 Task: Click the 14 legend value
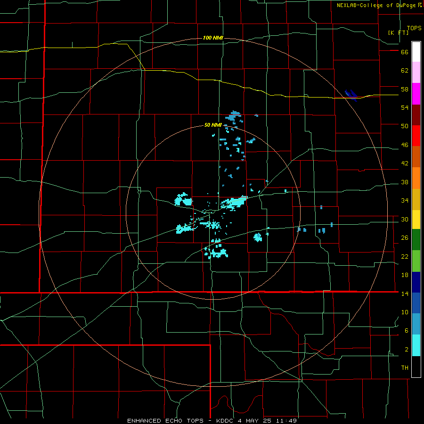[405, 294]
